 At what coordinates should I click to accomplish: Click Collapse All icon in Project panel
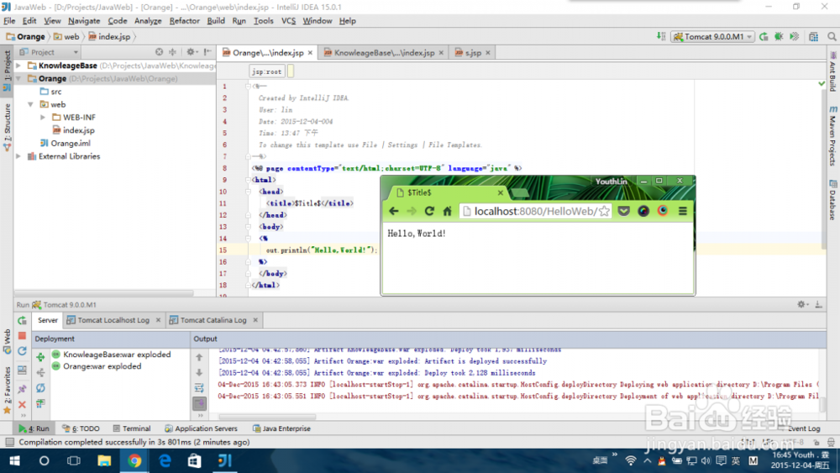(x=172, y=52)
